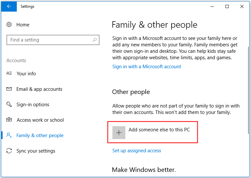
Task: Click the briefcase icon for work access
Action: coord(9,120)
